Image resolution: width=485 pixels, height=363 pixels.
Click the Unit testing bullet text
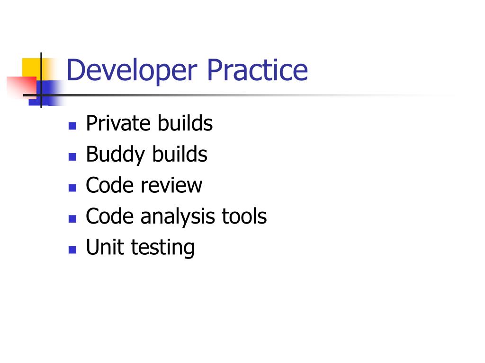click(140, 248)
